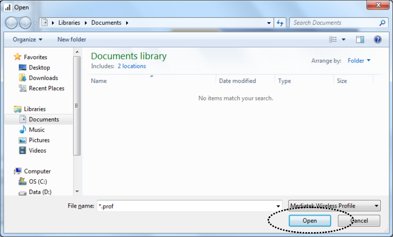393x237 pixels.
Task: Click the Pictures library icon
Action: coord(23,140)
